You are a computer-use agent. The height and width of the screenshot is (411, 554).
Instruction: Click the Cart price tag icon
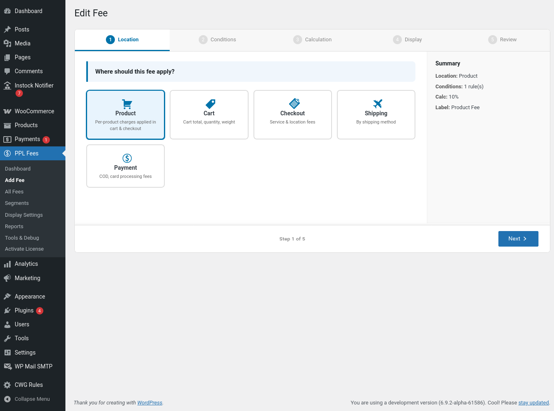[210, 104]
